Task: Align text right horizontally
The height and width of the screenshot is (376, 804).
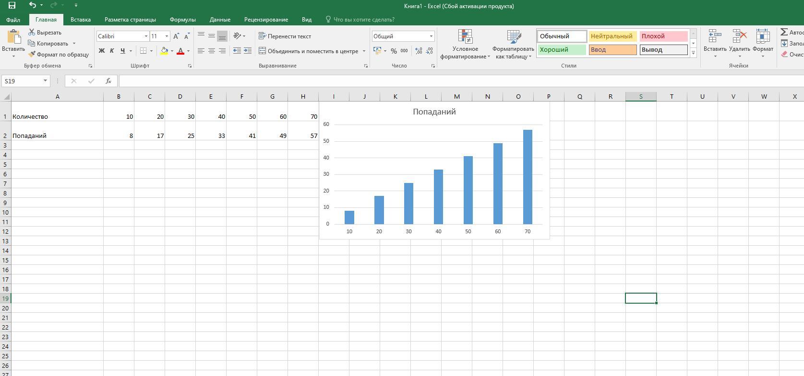Action: (x=222, y=51)
